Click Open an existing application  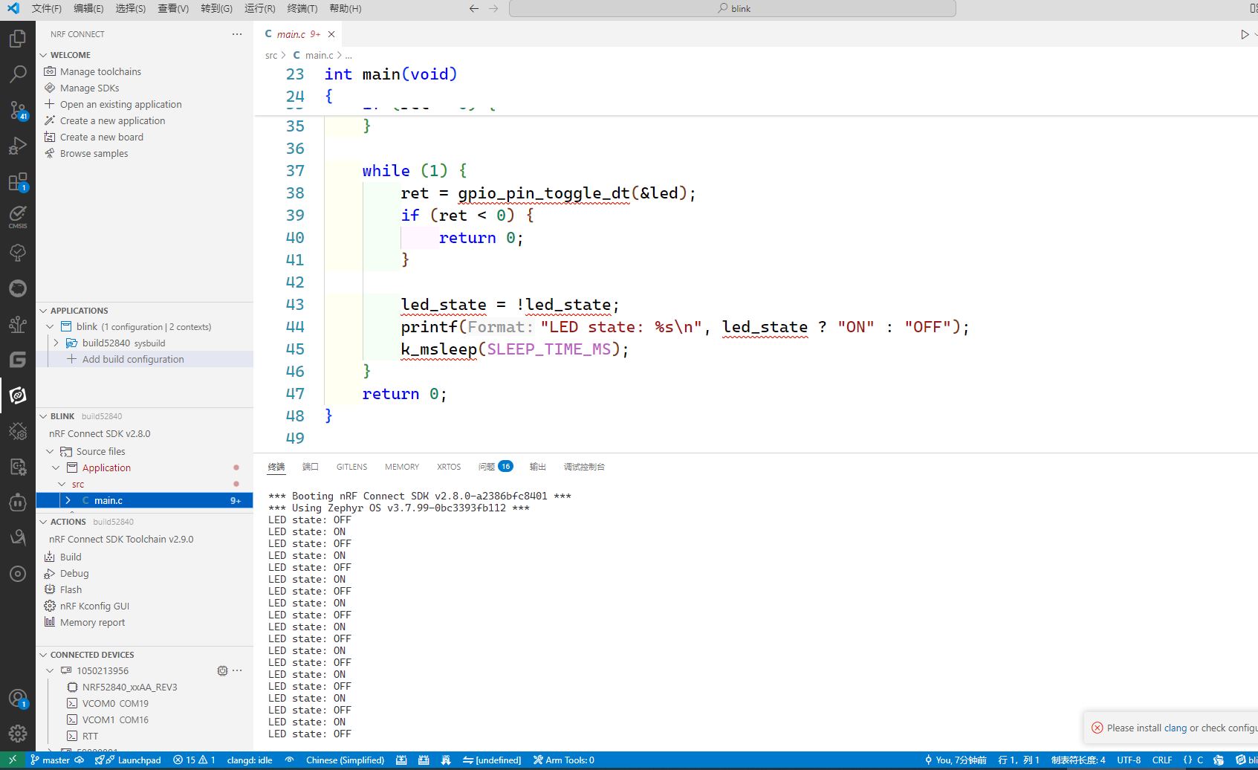click(x=120, y=105)
